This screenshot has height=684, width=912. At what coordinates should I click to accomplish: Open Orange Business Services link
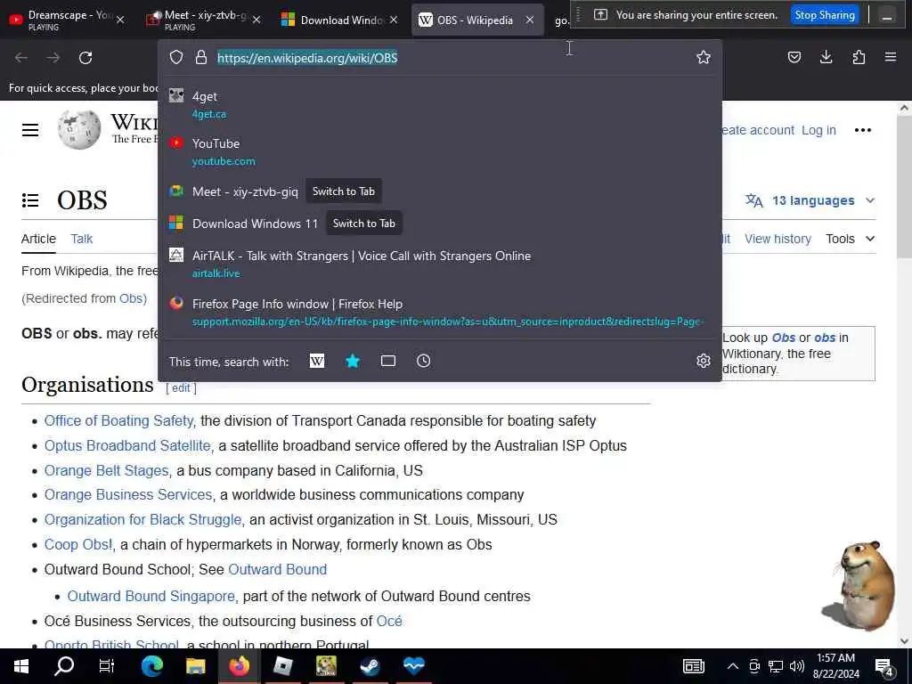(128, 494)
